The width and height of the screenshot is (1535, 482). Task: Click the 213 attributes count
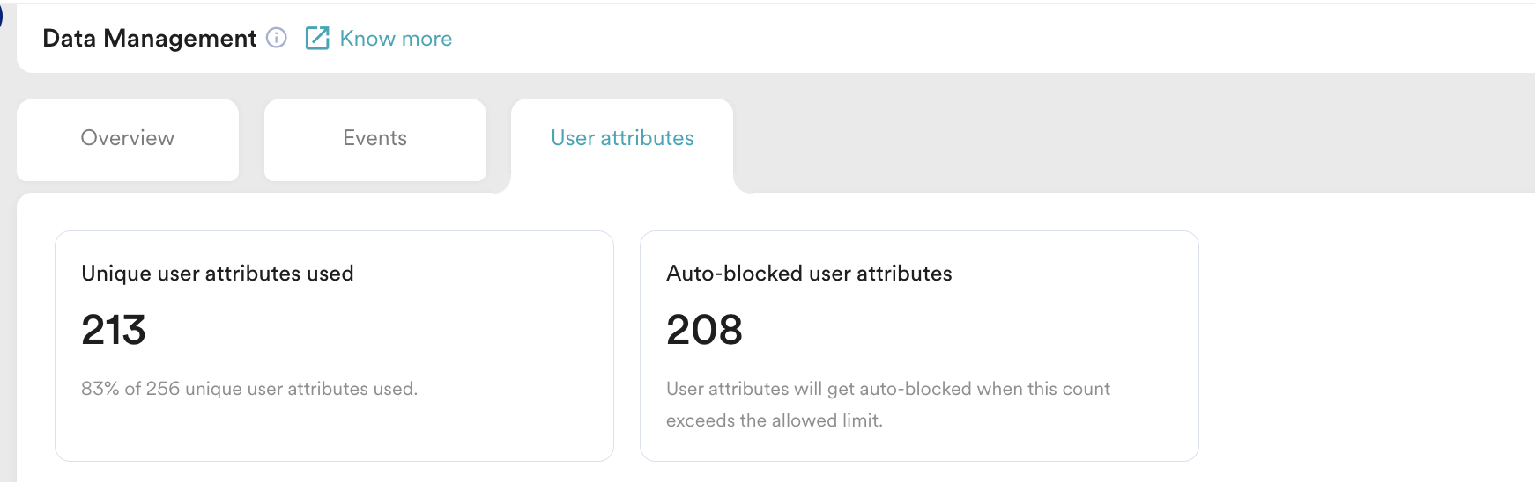click(x=114, y=330)
